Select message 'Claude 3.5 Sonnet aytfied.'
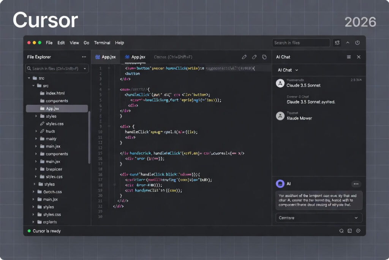 click(x=311, y=102)
